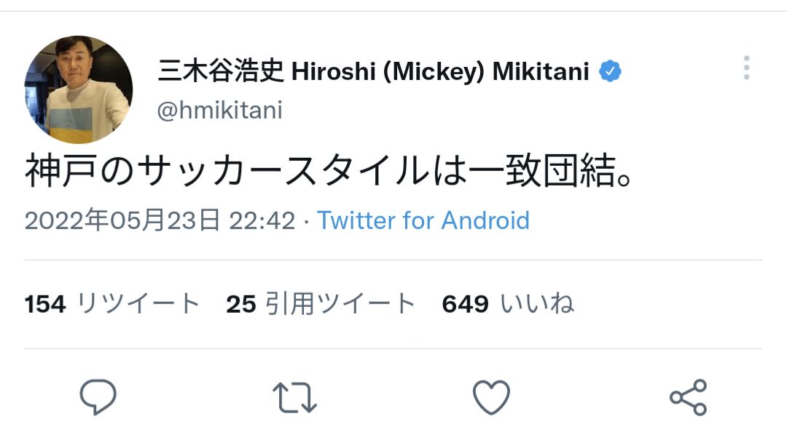Click the date 2022年05月23日
Viewport: 787px width, 443px height.
coord(122,220)
